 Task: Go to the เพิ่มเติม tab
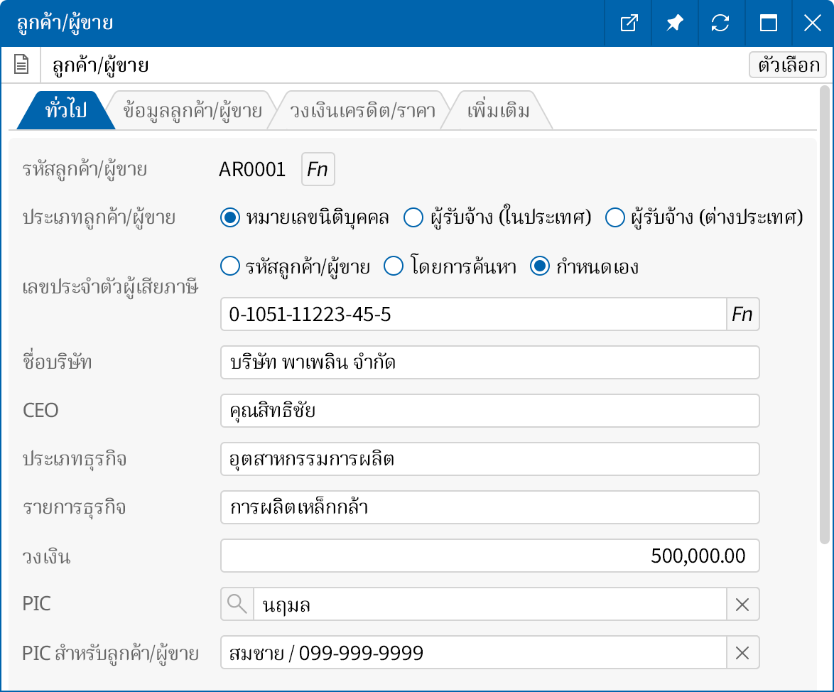point(498,112)
